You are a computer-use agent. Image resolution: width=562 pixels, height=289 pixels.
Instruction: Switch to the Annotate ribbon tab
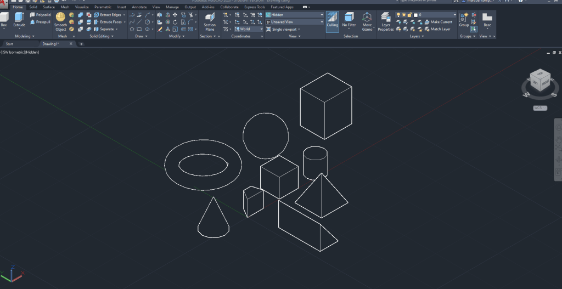(139, 7)
